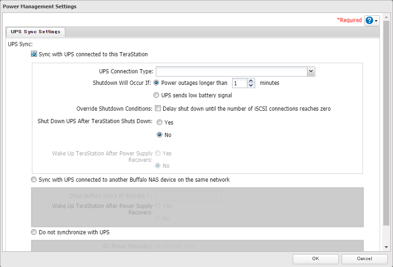Choose Do not synchronize with UPS
The width and height of the screenshot is (393, 267).
(x=34, y=232)
